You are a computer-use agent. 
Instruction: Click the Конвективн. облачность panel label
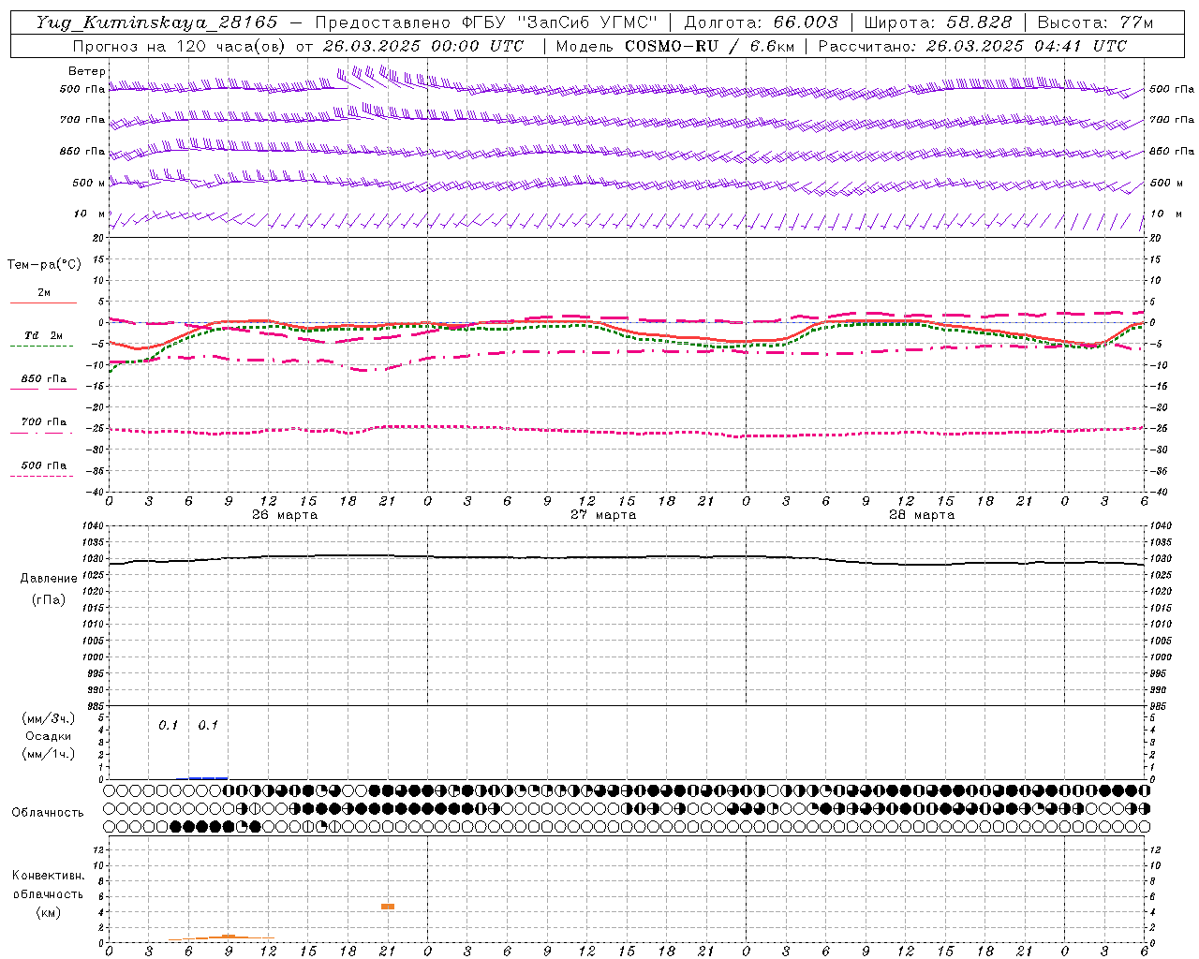click(48, 885)
